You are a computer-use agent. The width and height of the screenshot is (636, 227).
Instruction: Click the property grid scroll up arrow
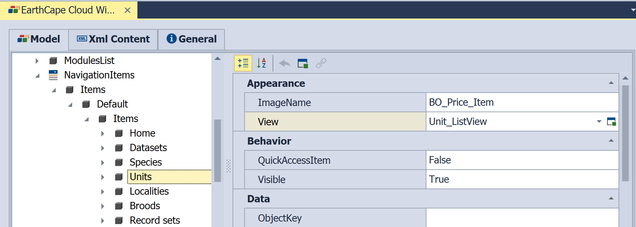pos(625,78)
